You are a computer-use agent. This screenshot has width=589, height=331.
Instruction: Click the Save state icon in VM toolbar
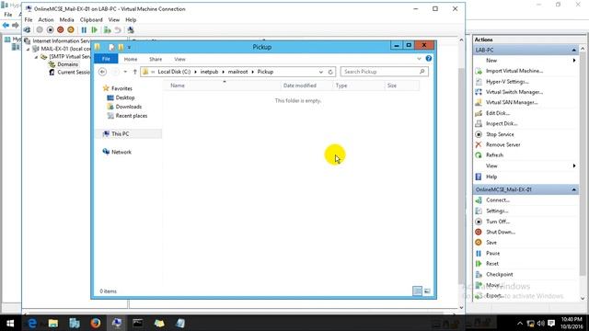coord(71,30)
